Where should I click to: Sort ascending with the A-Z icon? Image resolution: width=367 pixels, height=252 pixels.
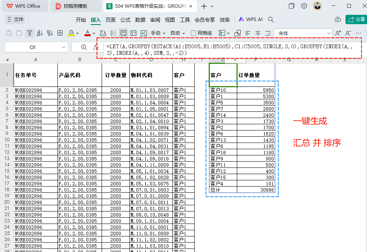[x=40, y=33]
